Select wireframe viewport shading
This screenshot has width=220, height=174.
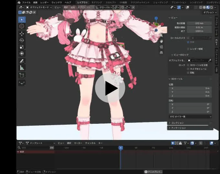tap(201, 7)
